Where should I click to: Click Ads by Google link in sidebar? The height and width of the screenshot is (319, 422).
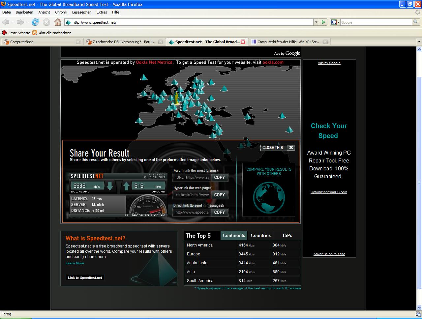coord(329,63)
